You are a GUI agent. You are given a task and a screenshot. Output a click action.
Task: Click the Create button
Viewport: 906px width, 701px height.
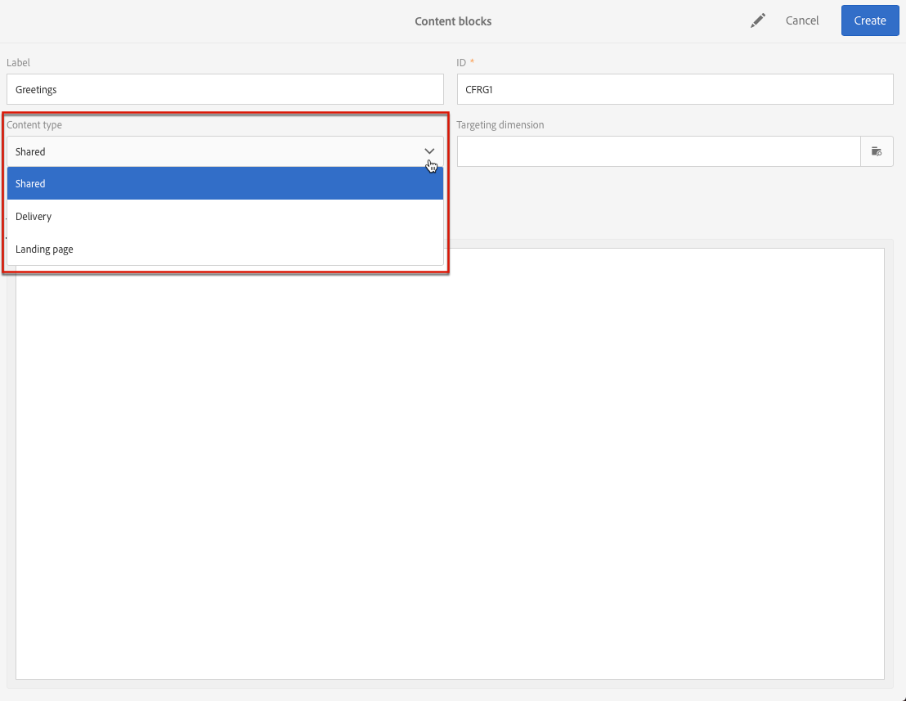[869, 20]
